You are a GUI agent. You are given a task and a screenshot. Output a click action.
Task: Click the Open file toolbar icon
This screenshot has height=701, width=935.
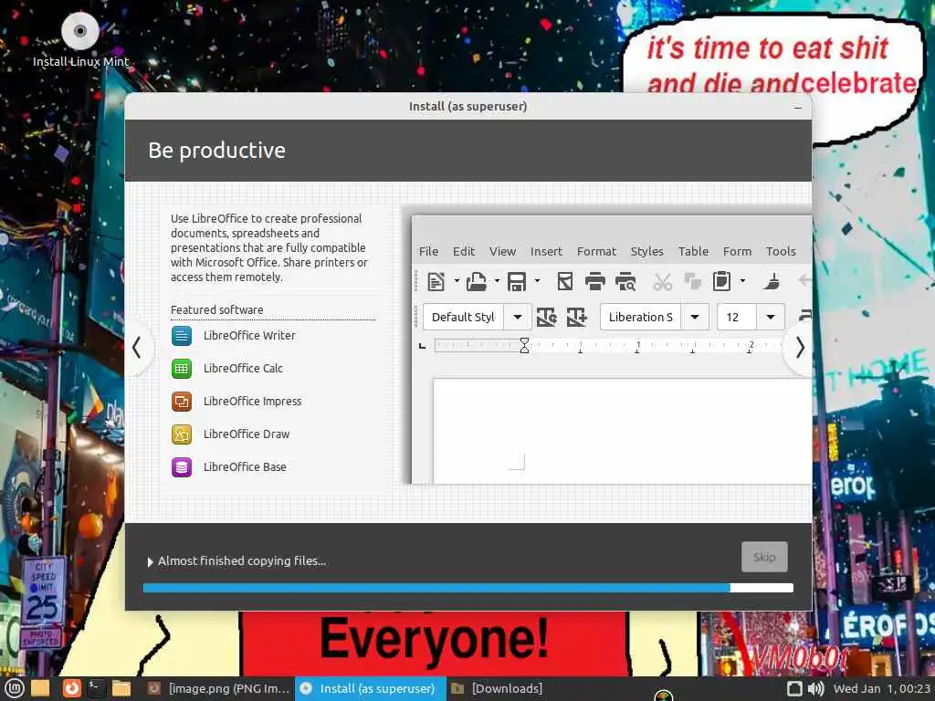click(476, 281)
